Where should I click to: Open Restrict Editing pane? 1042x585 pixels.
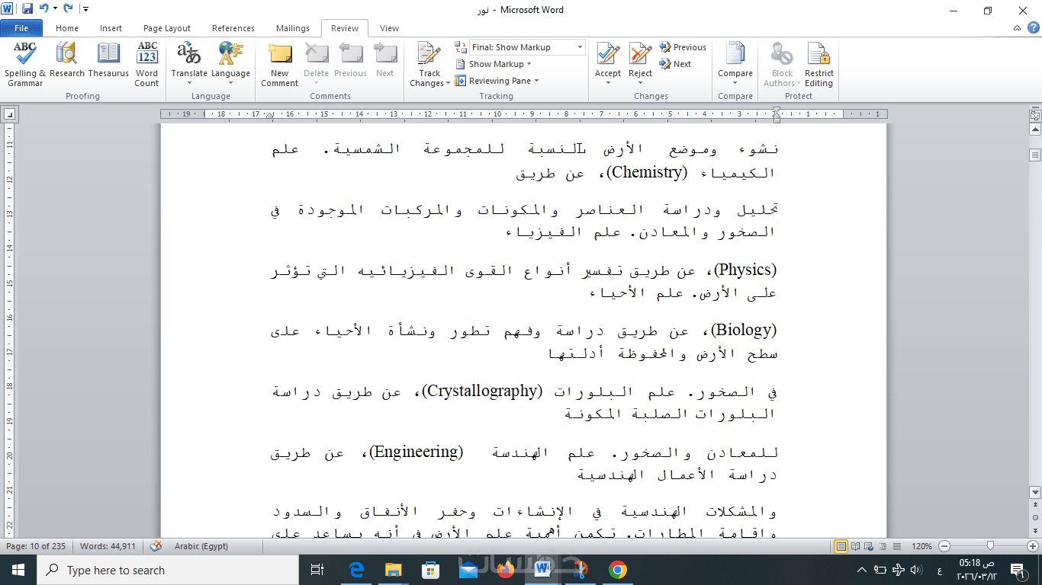819,64
